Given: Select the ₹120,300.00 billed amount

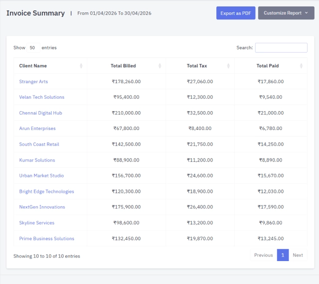Looking at the screenshot, I should 126,191.
